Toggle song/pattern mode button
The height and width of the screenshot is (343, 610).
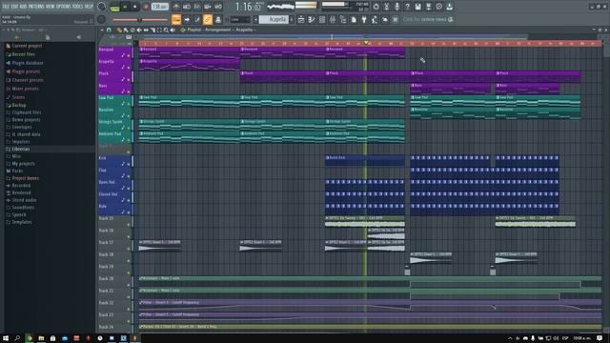coord(114,7)
